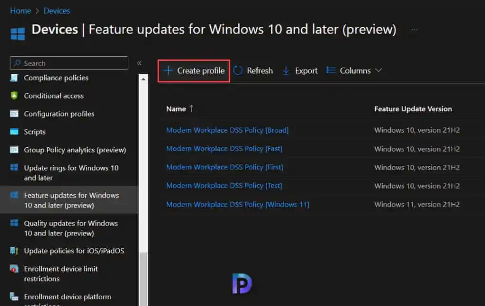
Task: Open Group Policy analytics (preview)
Action: [x=75, y=150]
